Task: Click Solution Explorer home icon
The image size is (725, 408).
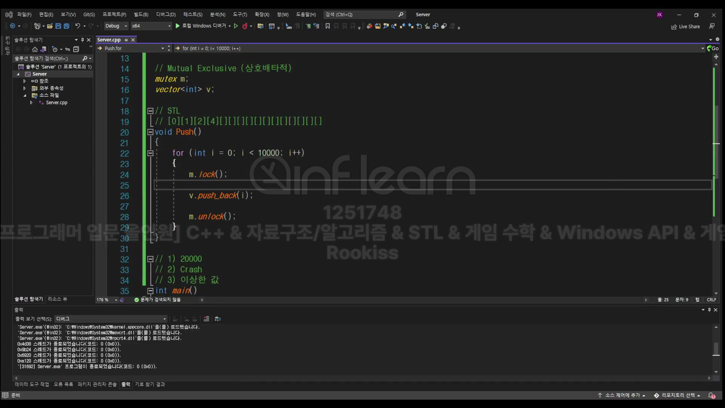Action: click(35, 49)
